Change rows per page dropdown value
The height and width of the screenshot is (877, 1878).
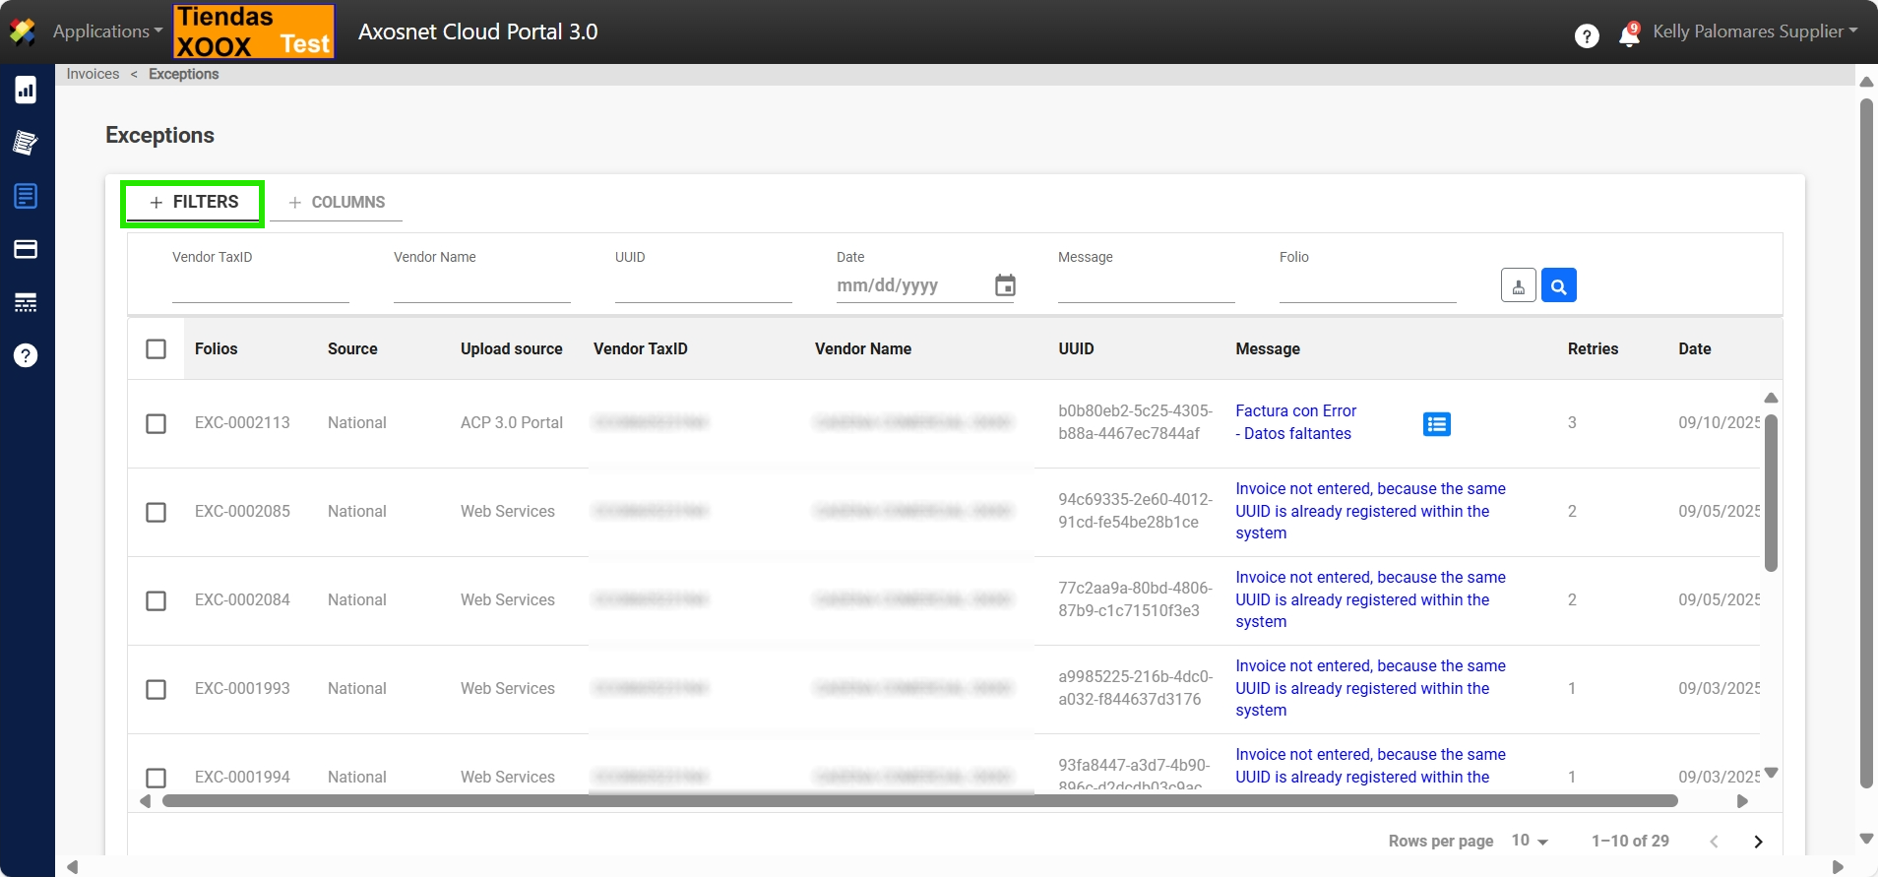click(1530, 841)
